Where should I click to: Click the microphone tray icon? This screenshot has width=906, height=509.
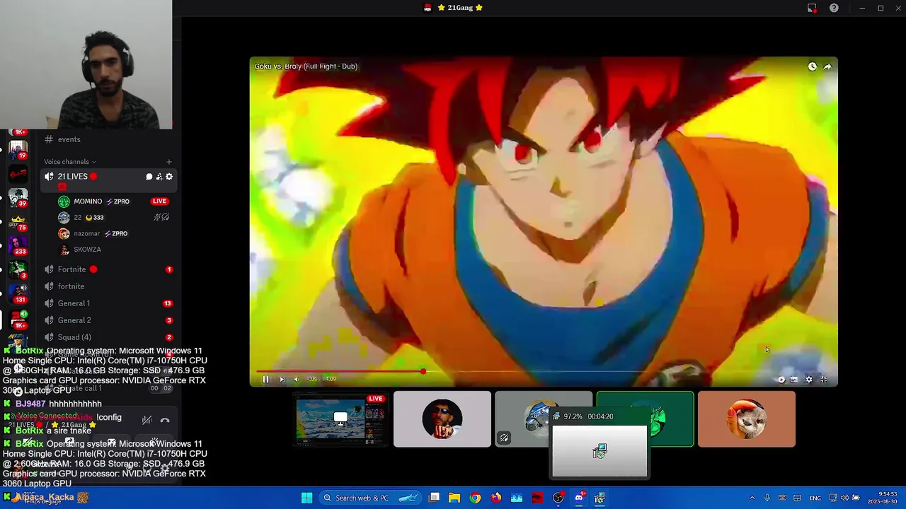[767, 498]
